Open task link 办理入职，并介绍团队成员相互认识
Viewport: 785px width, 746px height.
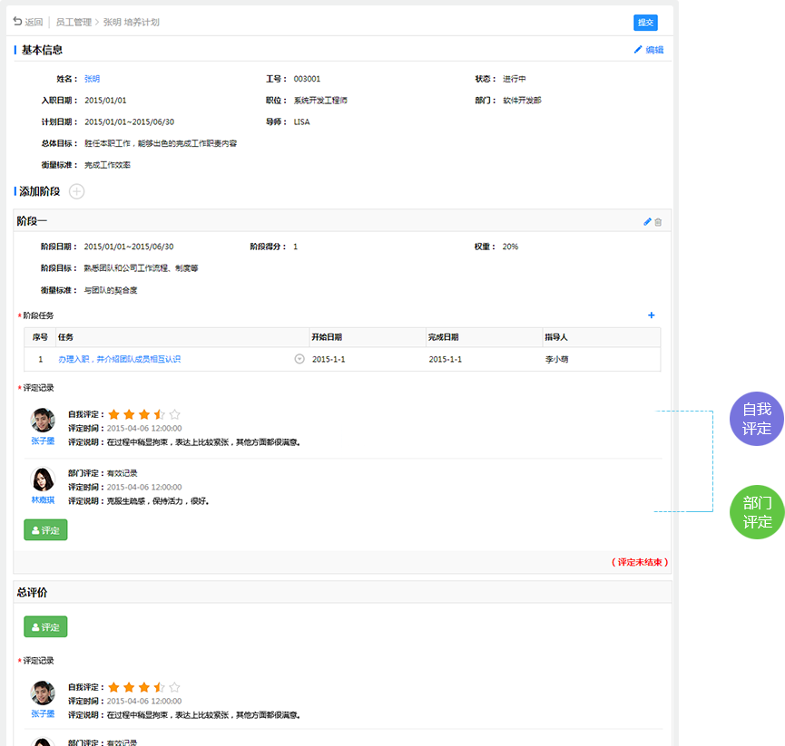click(x=119, y=359)
